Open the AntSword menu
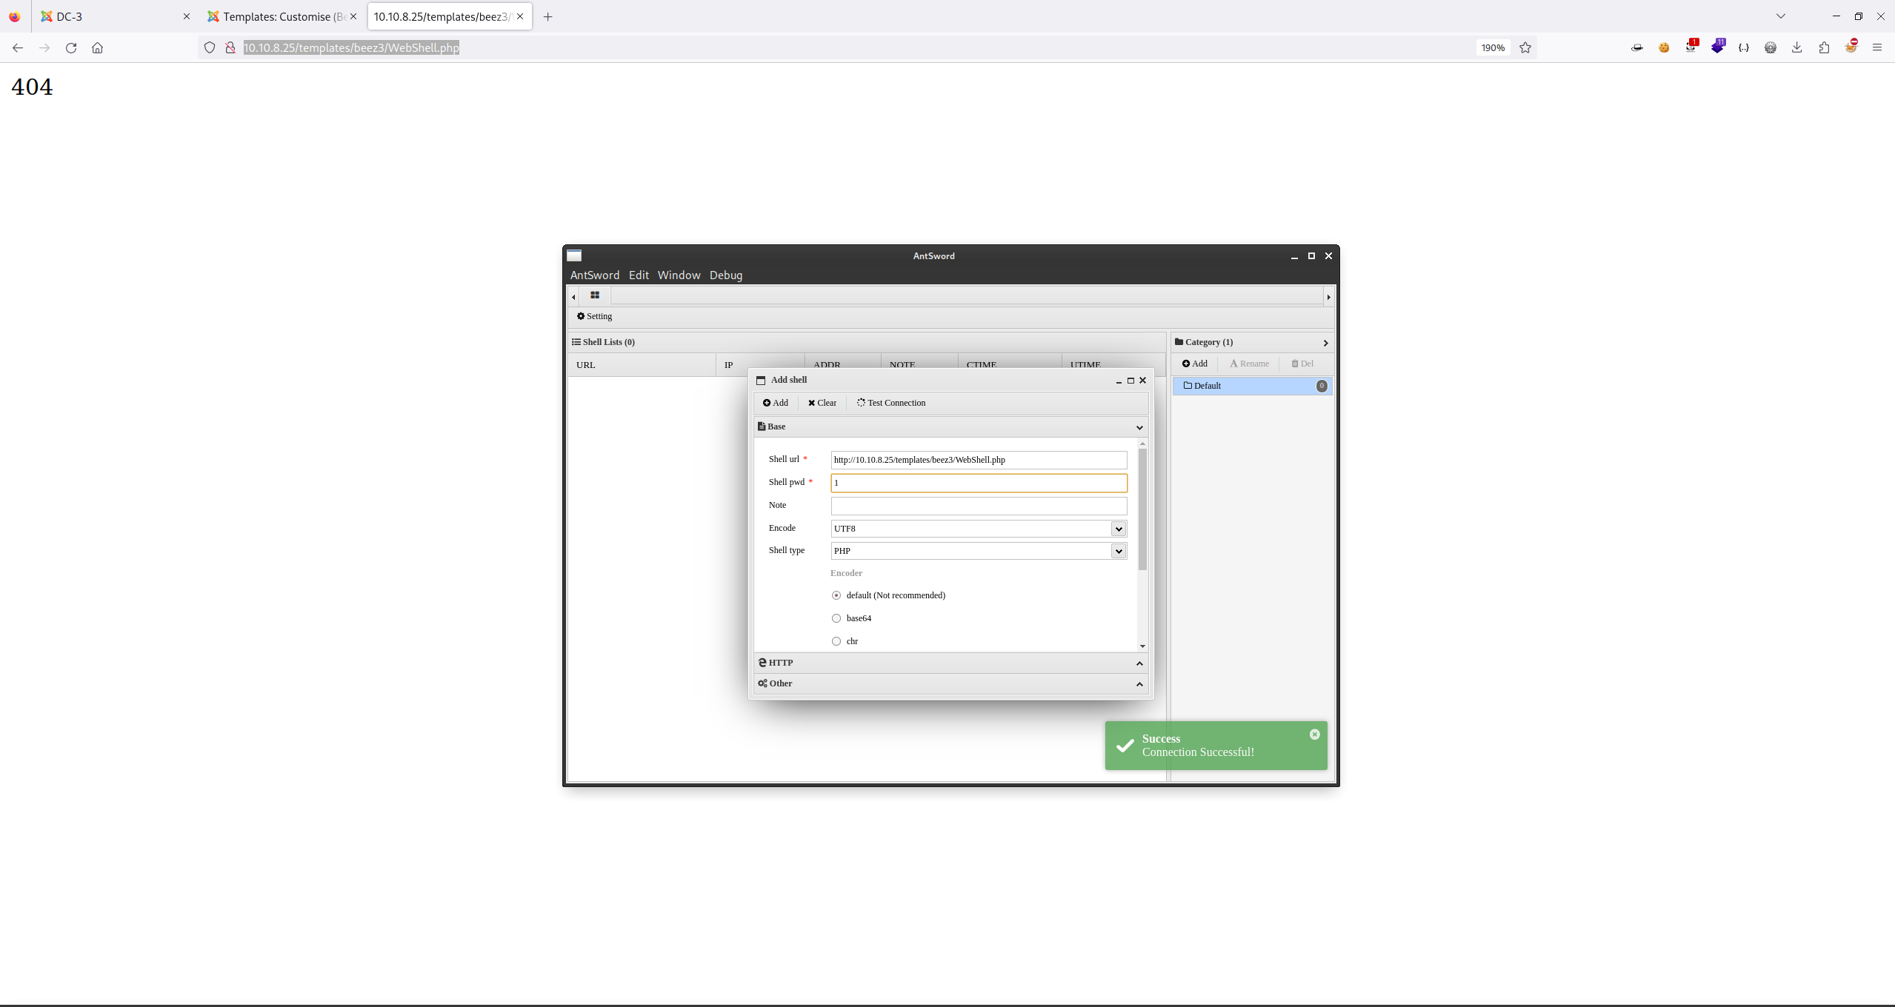1895x1007 pixels. tap(594, 275)
